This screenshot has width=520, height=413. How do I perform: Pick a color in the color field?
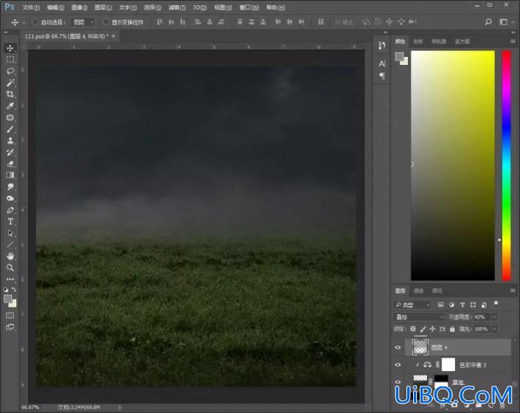tap(453, 165)
